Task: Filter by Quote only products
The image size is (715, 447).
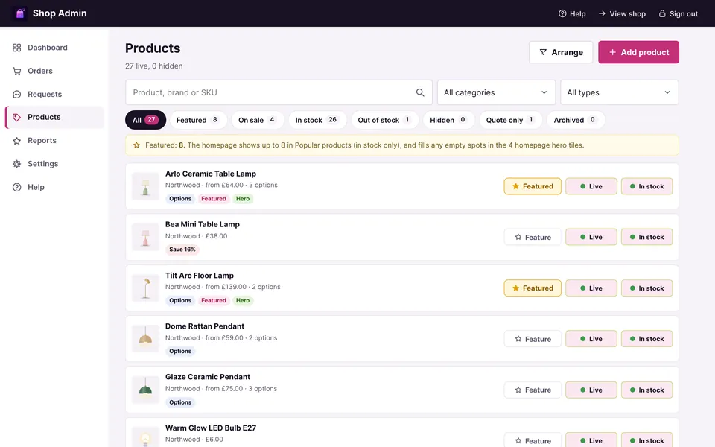Action: (510, 120)
